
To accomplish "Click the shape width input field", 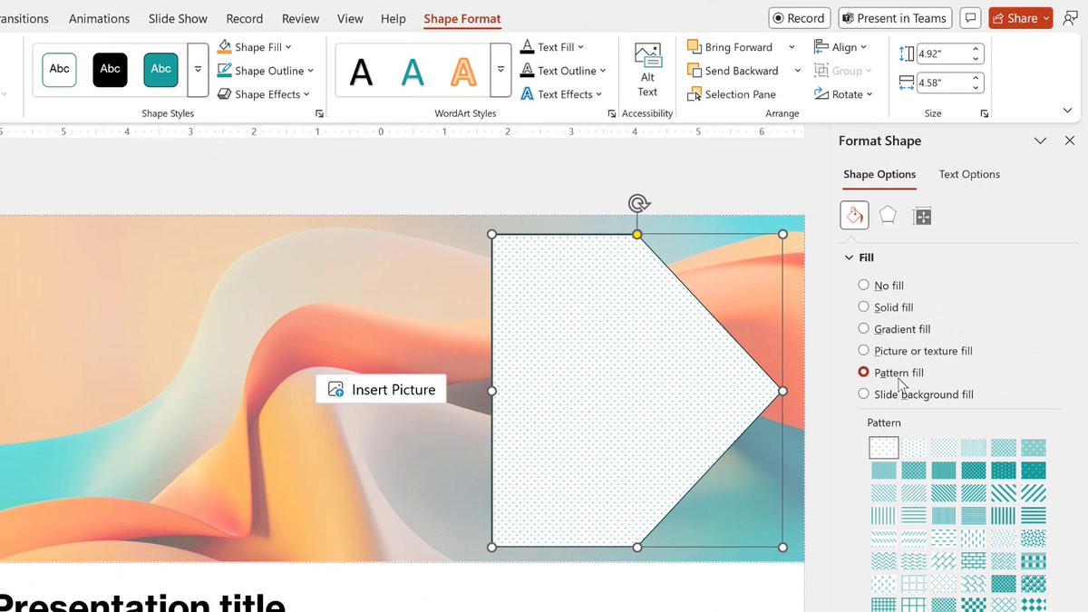I will [x=944, y=83].
